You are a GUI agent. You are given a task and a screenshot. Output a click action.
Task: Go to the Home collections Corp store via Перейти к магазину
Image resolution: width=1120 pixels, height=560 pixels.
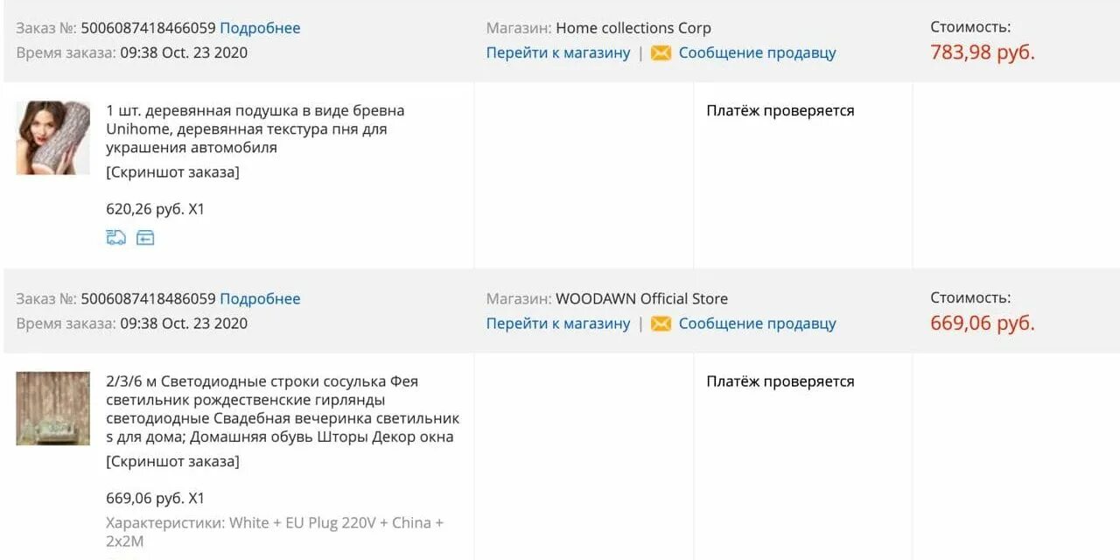(x=558, y=52)
